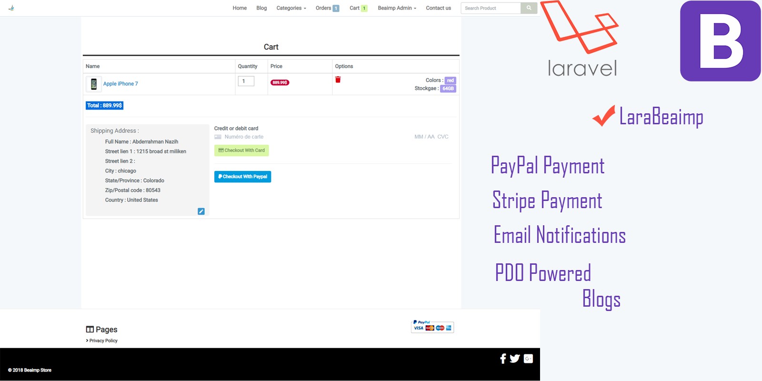Screen dimensions: 762x381
Task: Open the Privacy Policy link
Action: tap(103, 341)
